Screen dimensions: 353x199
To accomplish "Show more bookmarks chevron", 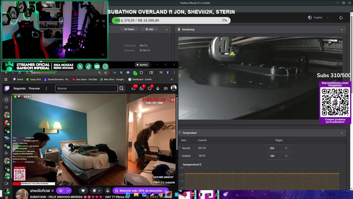I will click(172, 79).
